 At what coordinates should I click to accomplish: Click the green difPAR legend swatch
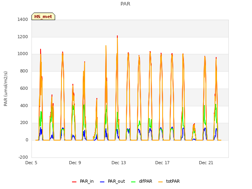pos(133,182)
